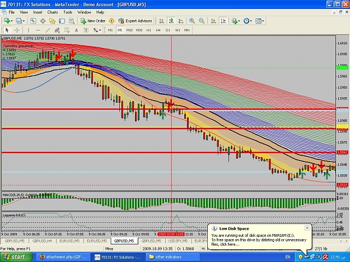This screenshot has width=350, height=262.
Task: Set chart period to W1
Action: (x=178, y=30)
